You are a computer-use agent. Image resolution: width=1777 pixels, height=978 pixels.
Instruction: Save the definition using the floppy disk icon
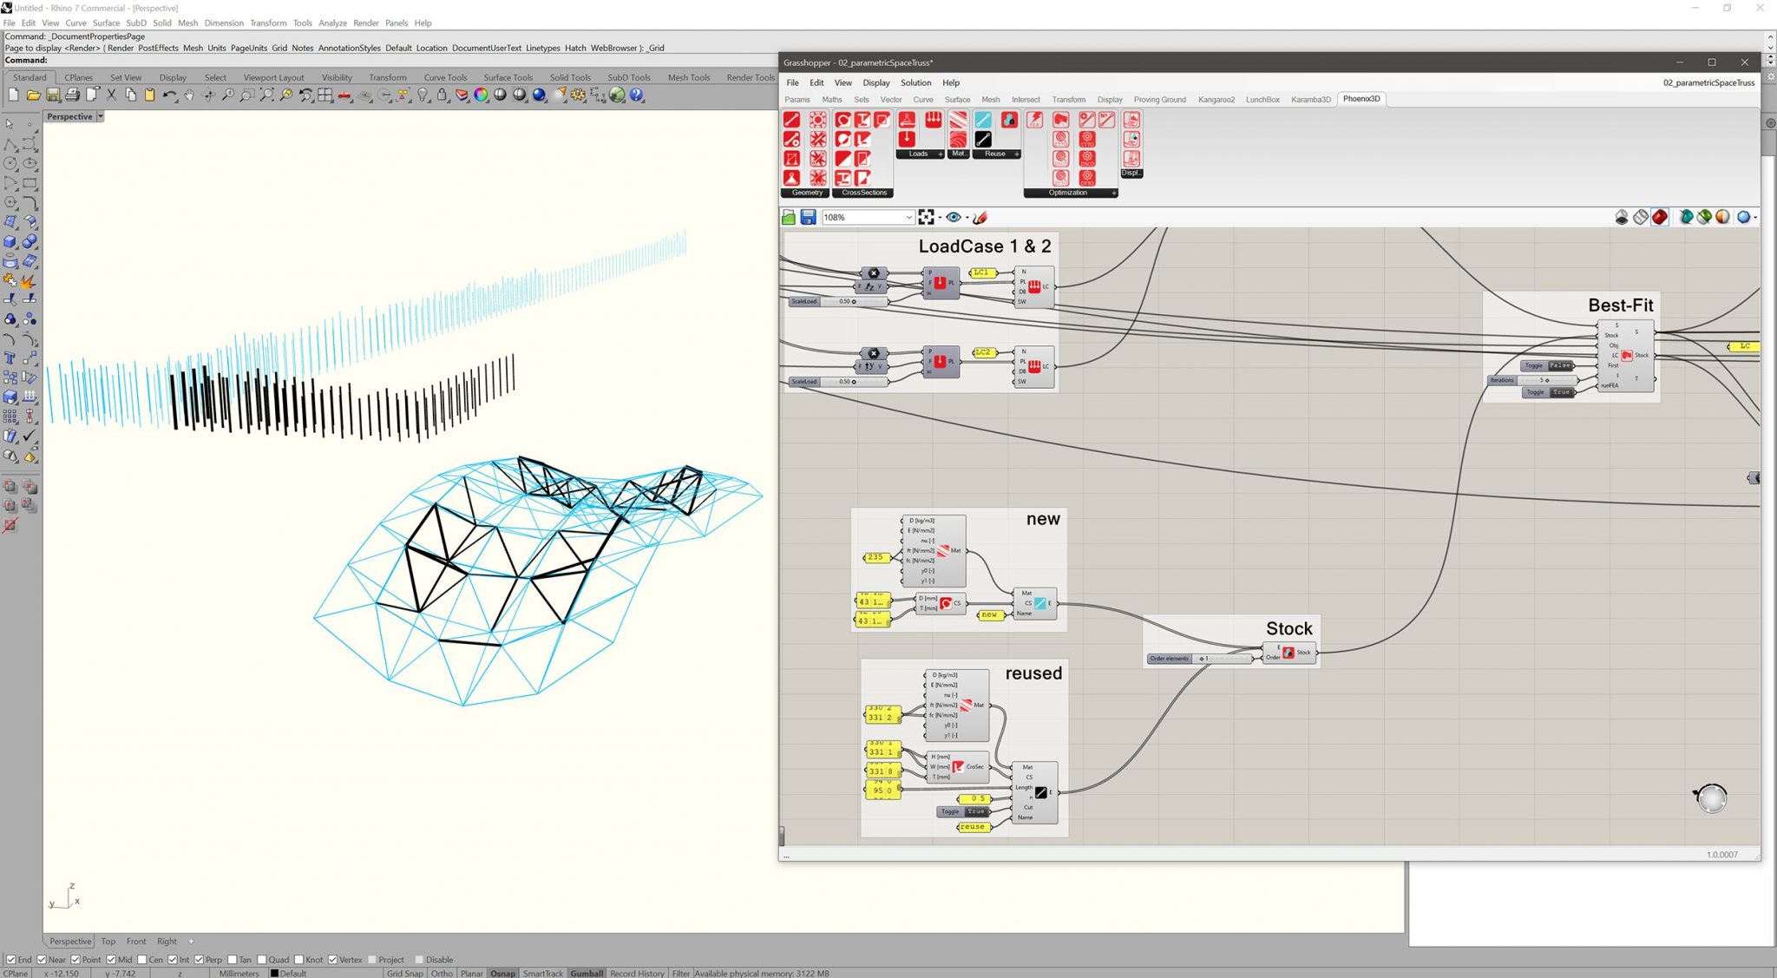coord(808,217)
